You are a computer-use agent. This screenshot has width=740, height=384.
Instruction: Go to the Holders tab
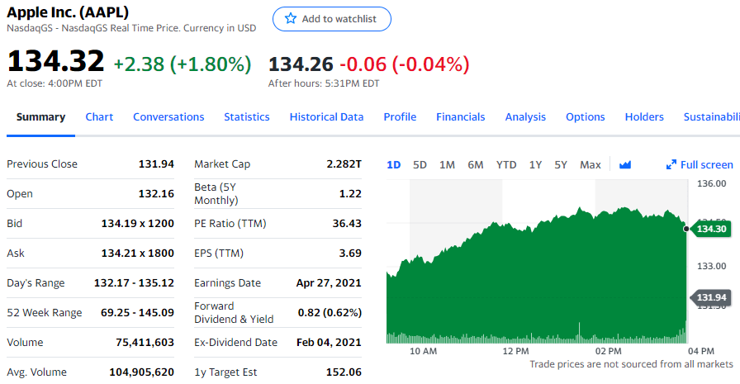tap(644, 117)
